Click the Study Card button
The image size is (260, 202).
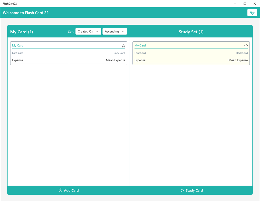(191, 190)
